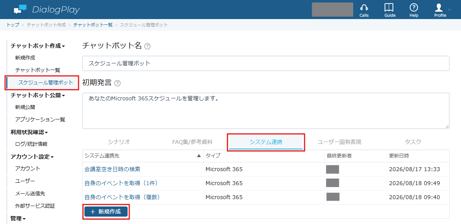The height and width of the screenshot is (224, 461).
Task: Open メール送信先 in the sidebar
Action: point(30,193)
